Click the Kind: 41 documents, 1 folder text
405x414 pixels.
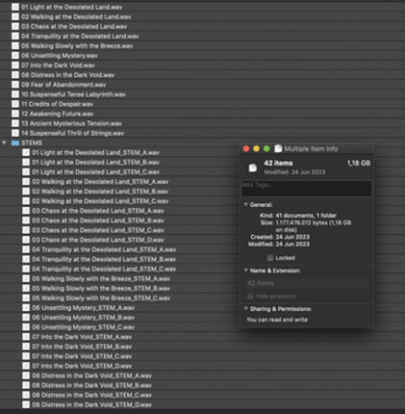[298, 216]
